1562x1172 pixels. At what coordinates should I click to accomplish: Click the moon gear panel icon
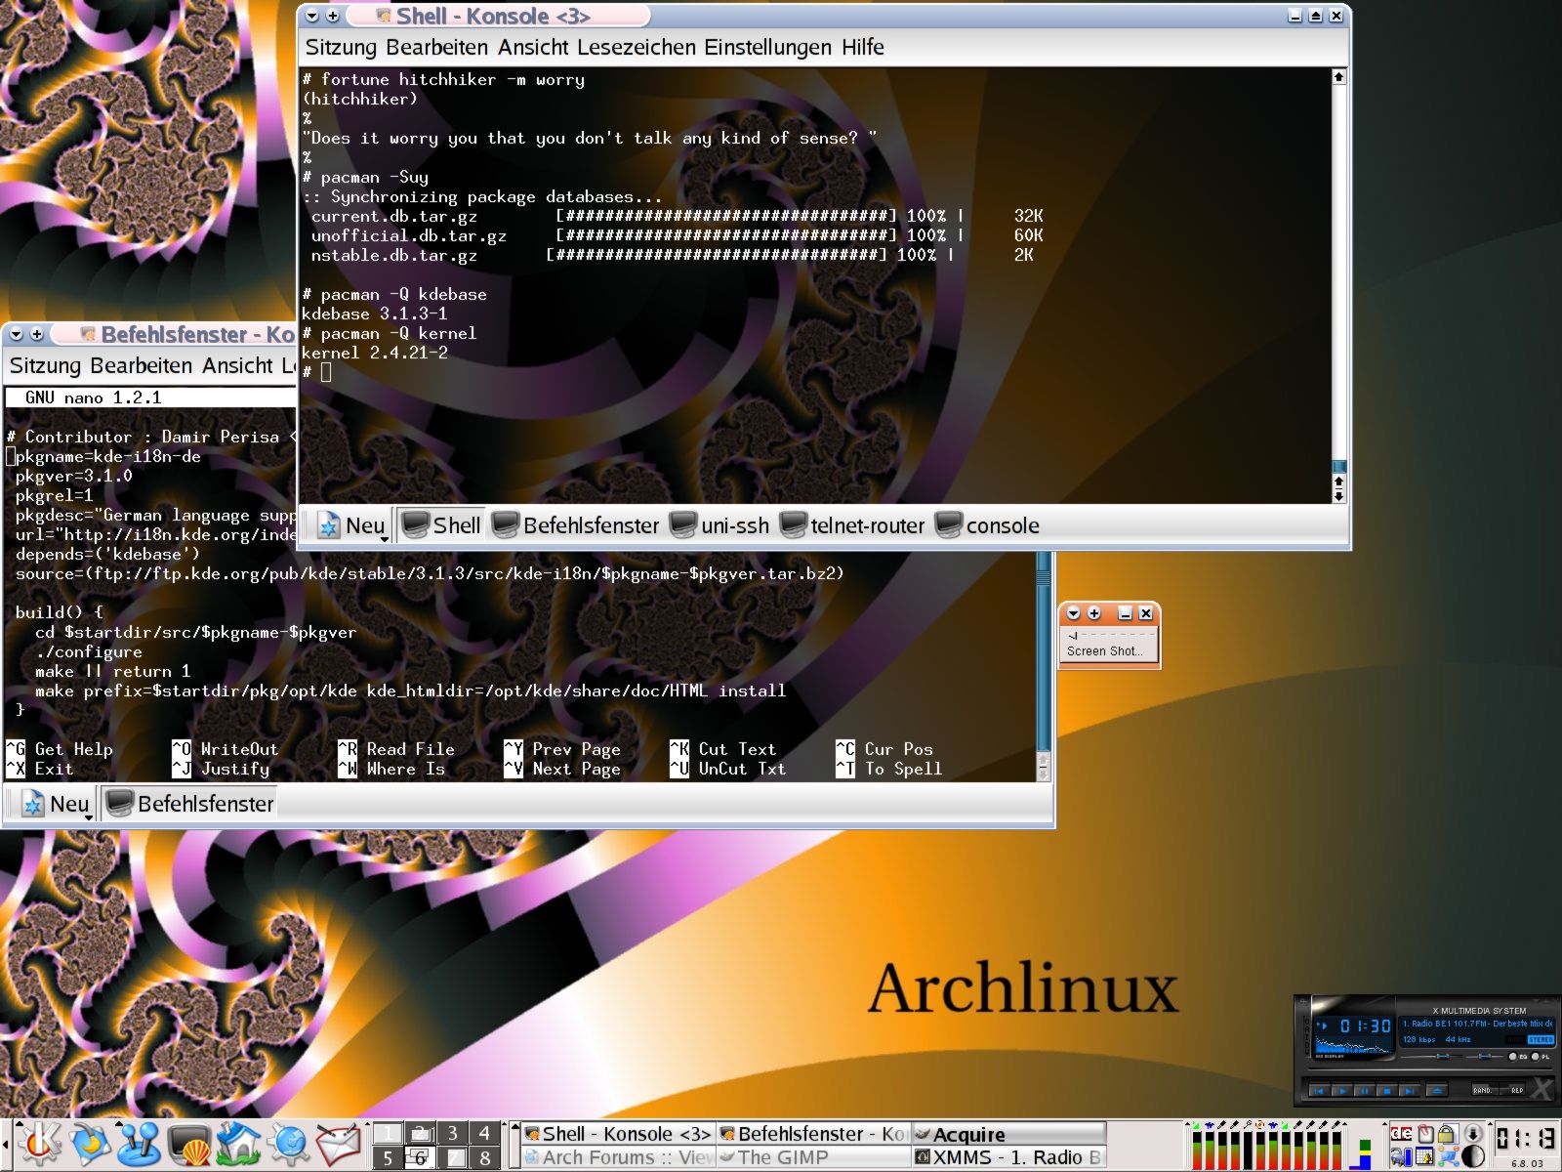pos(90,1145)
